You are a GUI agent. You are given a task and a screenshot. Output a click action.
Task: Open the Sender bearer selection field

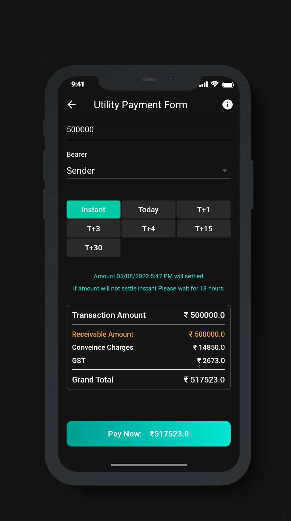[149, 171]
